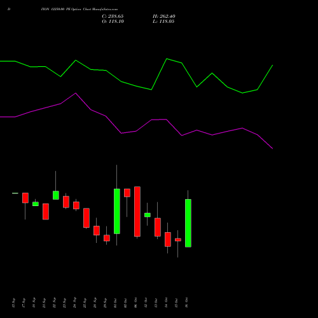Select the 15 Oct date label
The height and width of the screenshot is (318, 318).
coord(176,303)
